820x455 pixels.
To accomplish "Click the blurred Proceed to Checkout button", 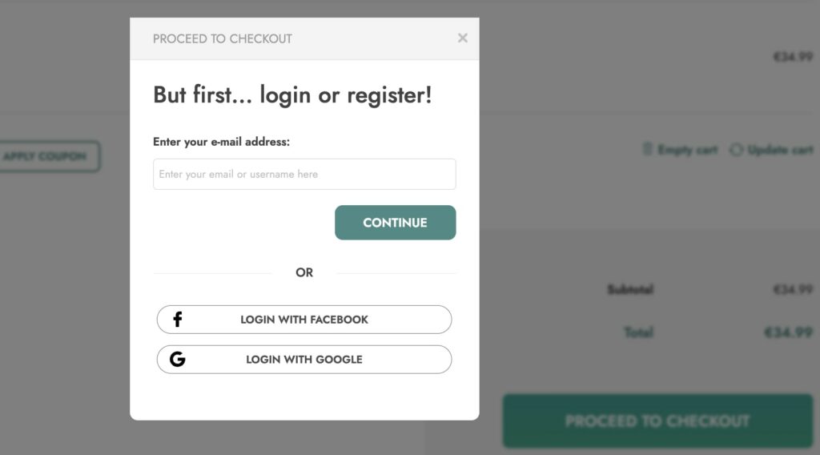I will (x=658, y=421).
